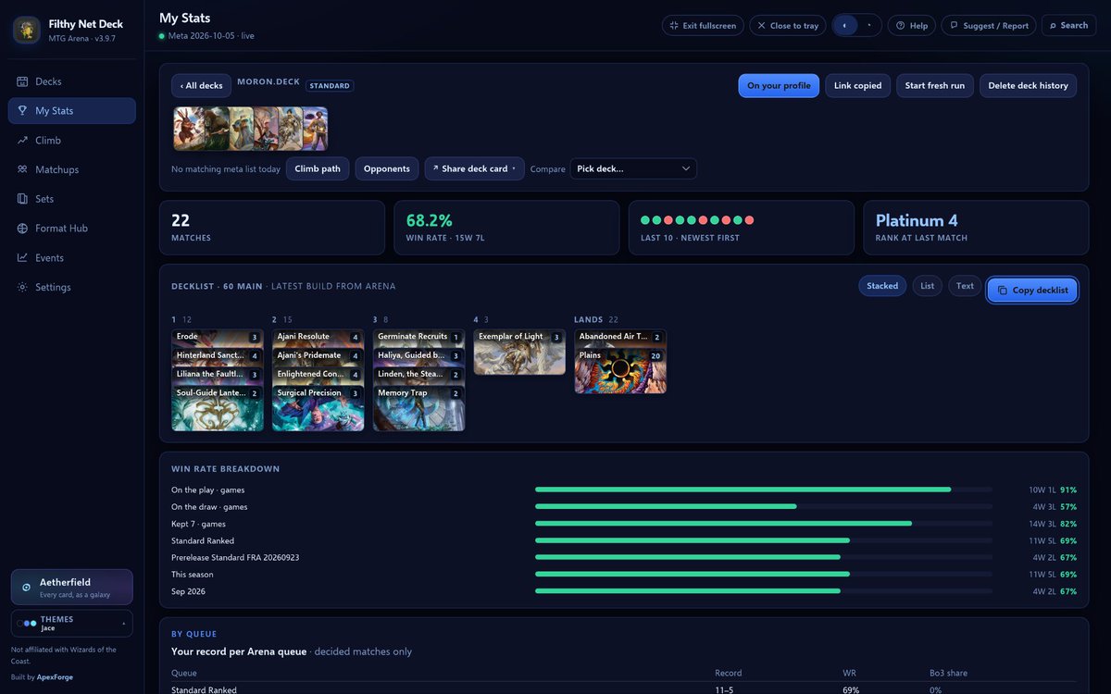Switch decklist view to Text
The width and height of the screenshot is (1111, 694).
point(965,286)
